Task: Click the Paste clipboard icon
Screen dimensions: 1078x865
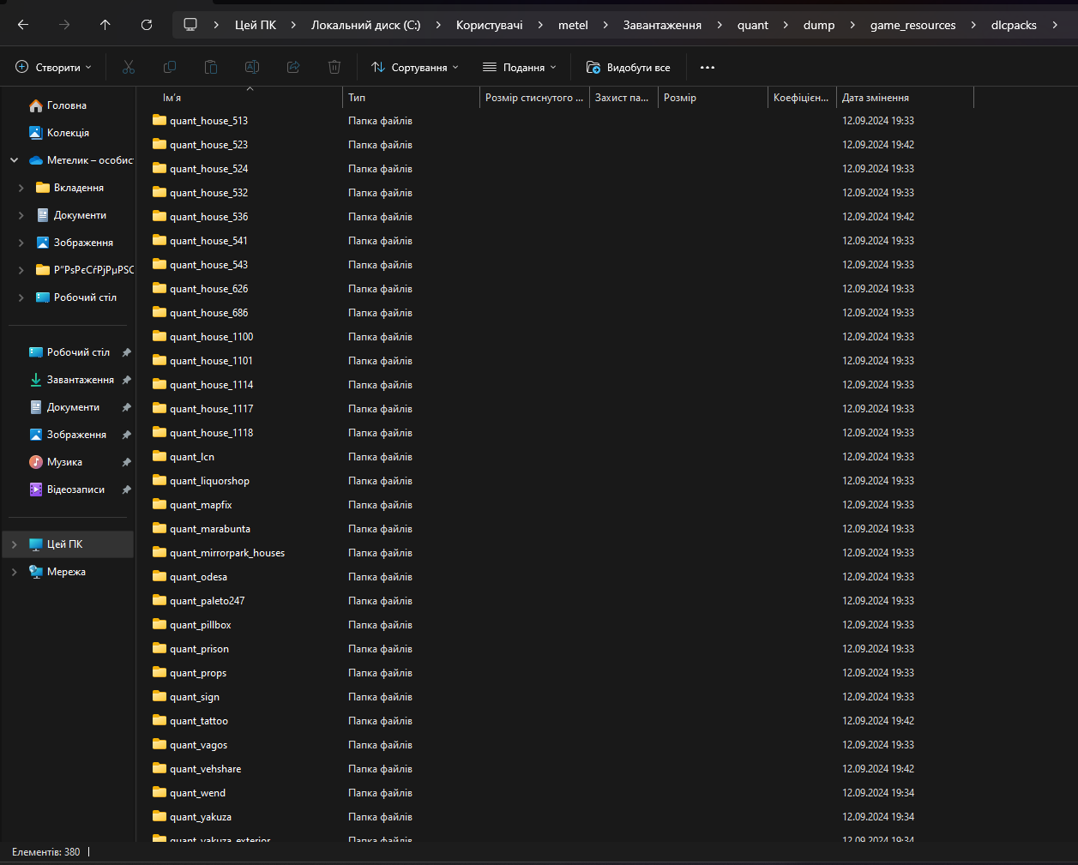Action: click(211, 67)
